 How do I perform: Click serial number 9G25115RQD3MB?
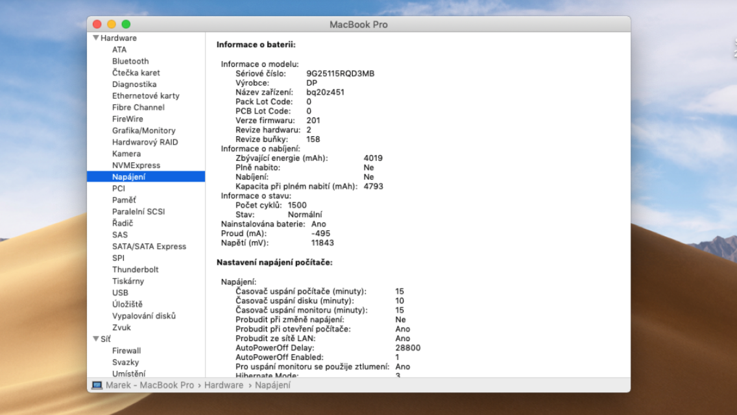pyautogui.click(x=341, y=73)
